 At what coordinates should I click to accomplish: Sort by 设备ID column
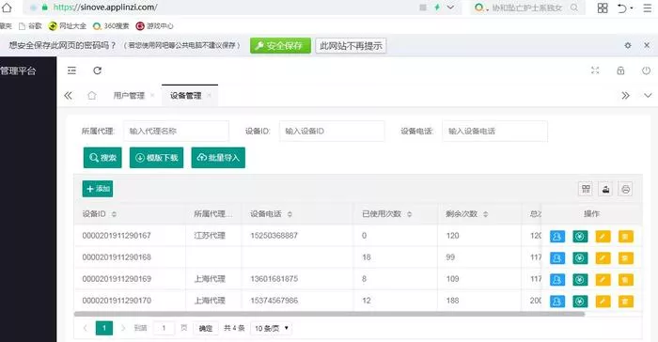click(114, 214)
